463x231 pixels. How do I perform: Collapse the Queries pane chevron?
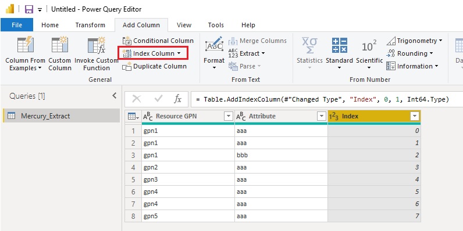pyautogui.click(x=114, y=95)
